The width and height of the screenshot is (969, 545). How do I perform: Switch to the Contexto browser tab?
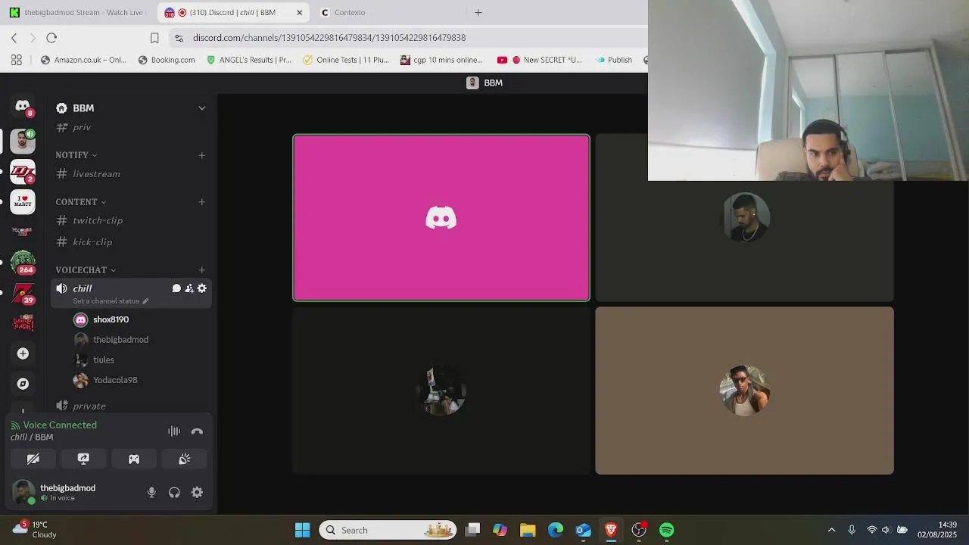(x=350, y=12)
